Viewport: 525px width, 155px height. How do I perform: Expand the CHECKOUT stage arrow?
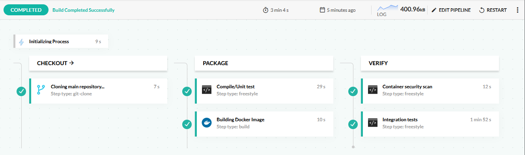coord(72,63)
